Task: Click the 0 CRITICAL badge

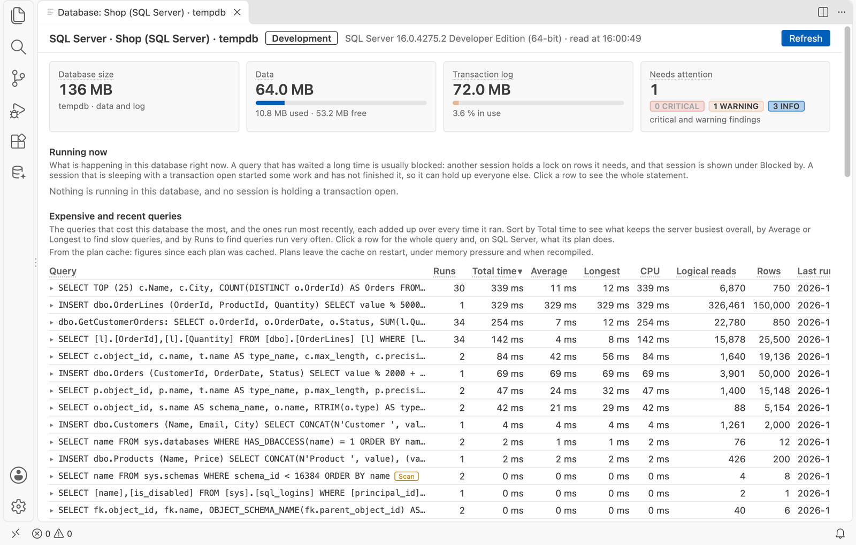Action: pos(677,106)
